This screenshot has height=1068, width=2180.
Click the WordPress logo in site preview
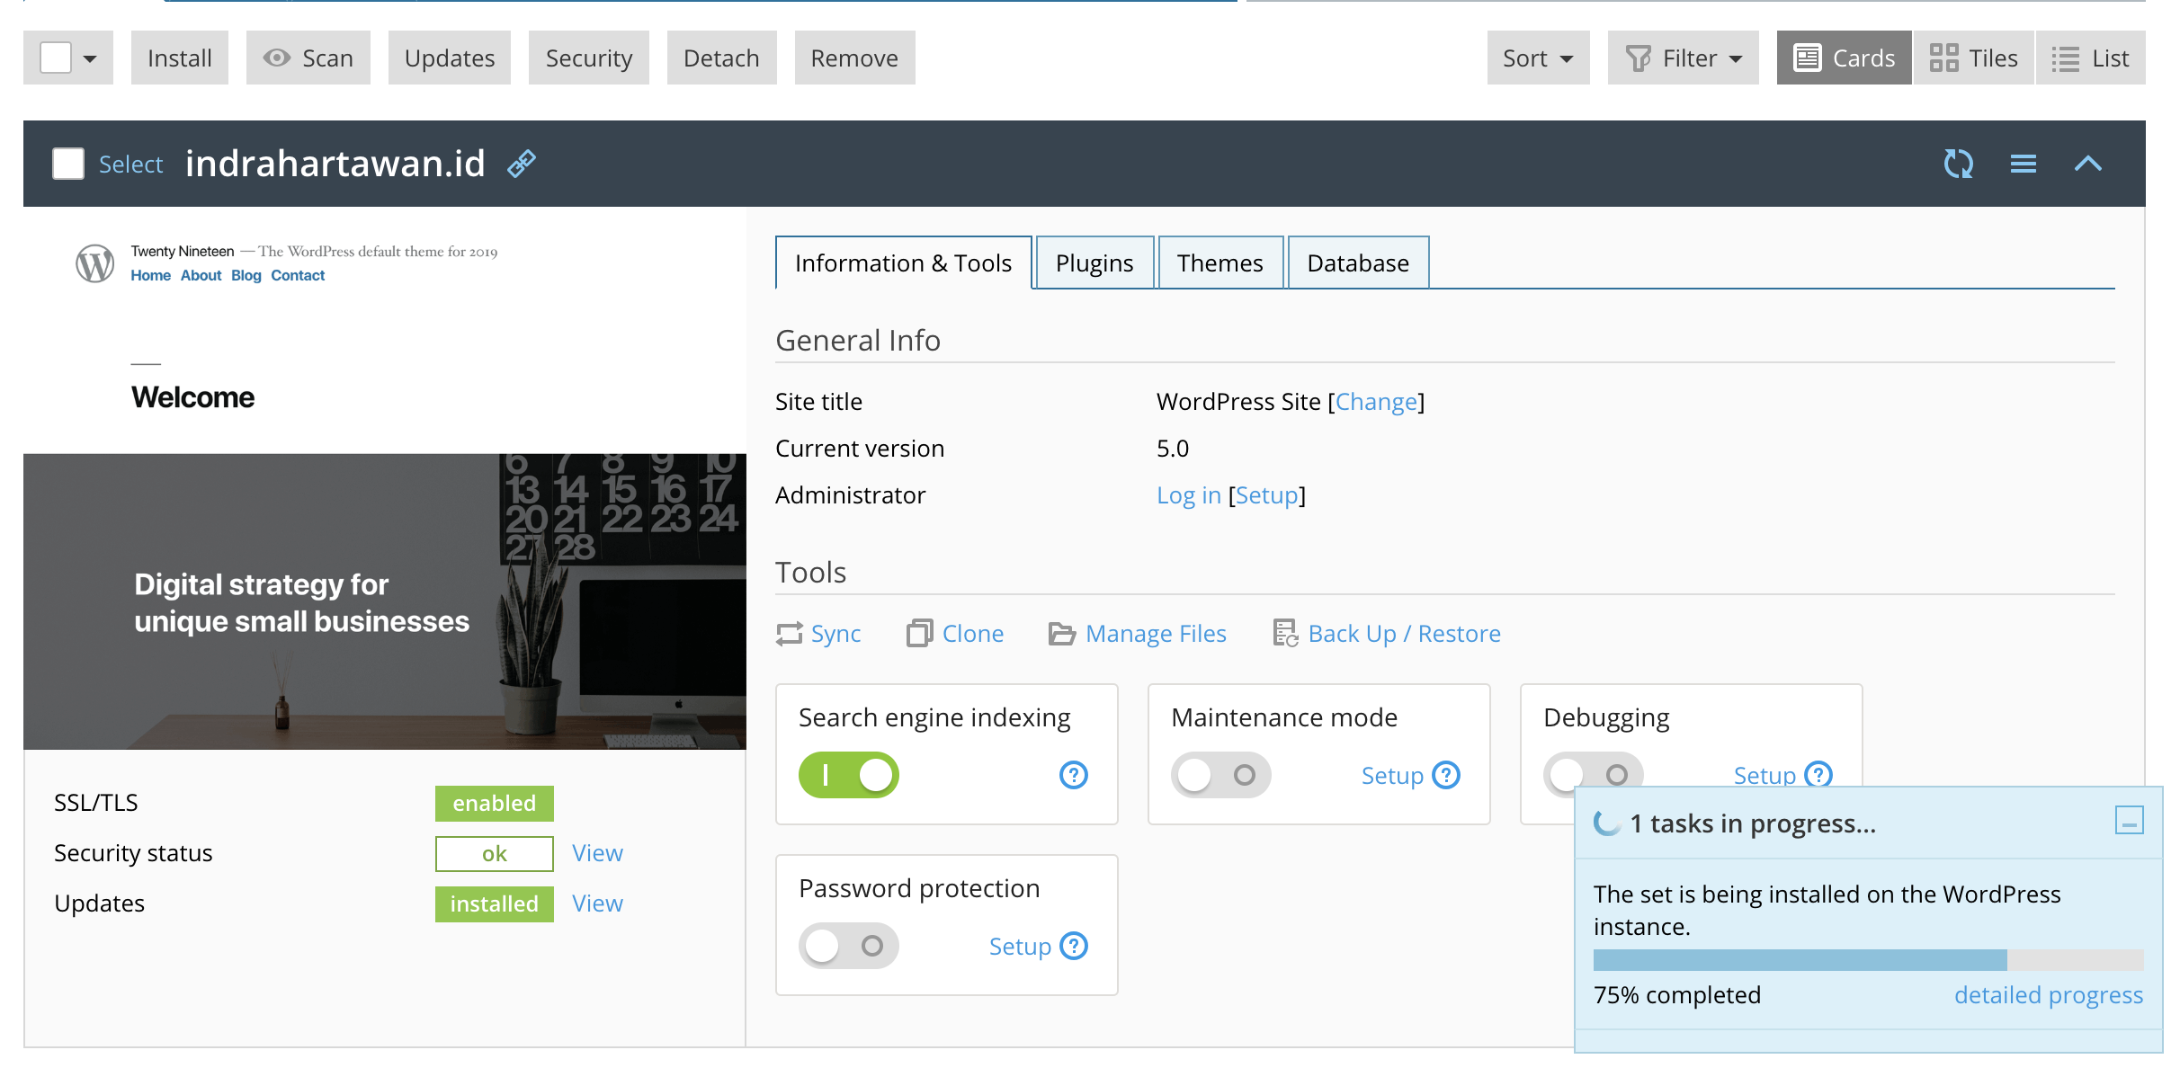94,263
